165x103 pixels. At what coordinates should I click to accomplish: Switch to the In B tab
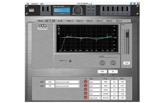coord(60,21)
